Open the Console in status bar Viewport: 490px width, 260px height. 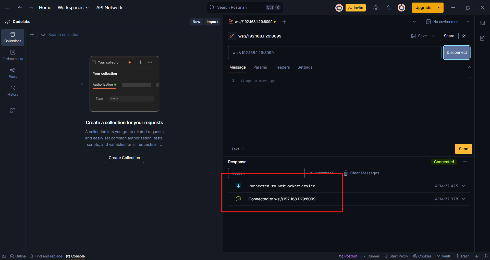[x=75, y=256]
